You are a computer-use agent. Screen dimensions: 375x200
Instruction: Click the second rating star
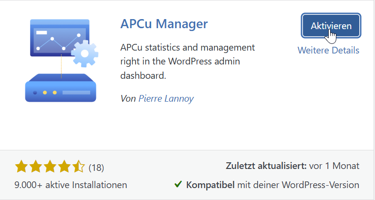click(x=36, y=167)
